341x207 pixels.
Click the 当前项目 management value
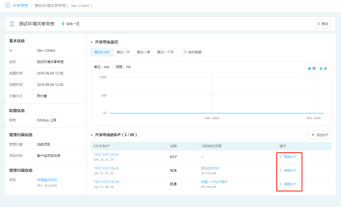[x=44, y=144]
